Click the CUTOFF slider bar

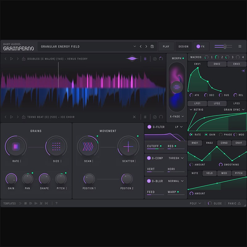(x=155, y=149)
